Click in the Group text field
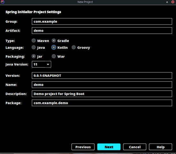Screen dimensions: 176x154 coord(102,21)
